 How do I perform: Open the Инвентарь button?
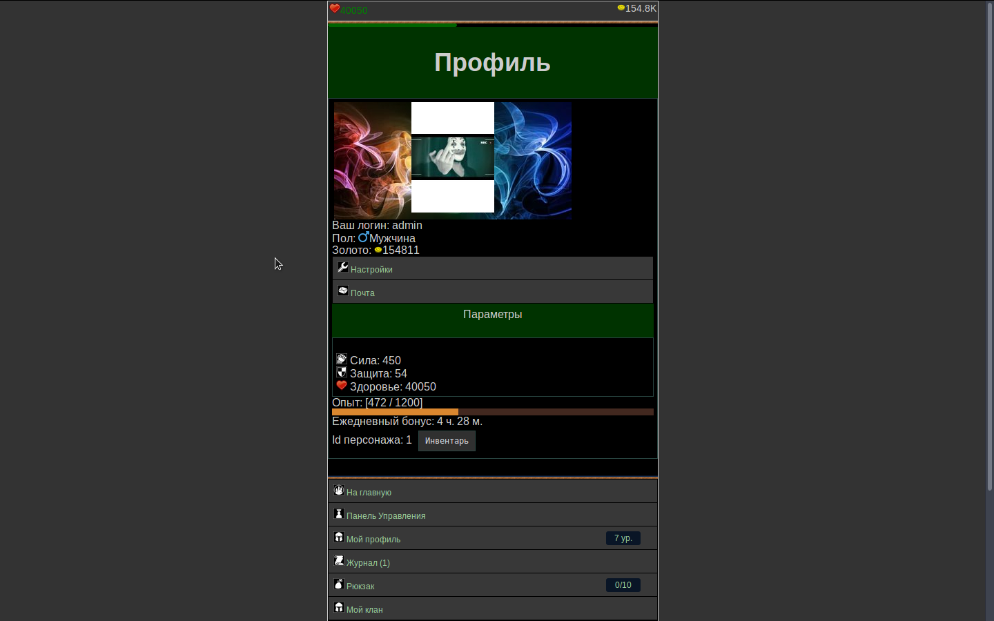447,441
